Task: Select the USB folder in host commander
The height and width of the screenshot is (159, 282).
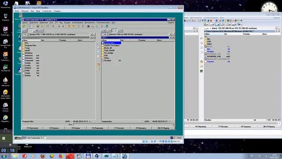Action: coord(208,41)
